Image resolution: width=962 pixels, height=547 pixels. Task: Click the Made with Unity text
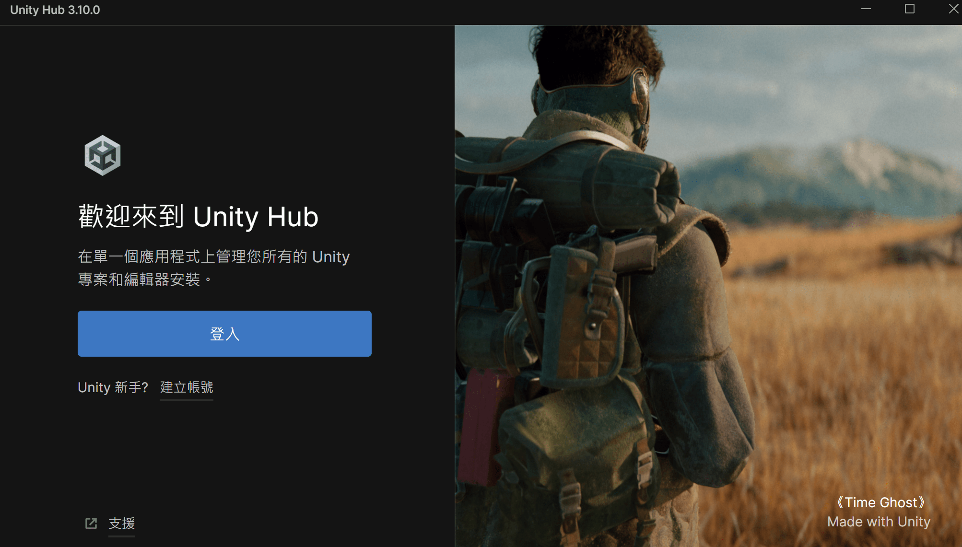tap(879, 522)
